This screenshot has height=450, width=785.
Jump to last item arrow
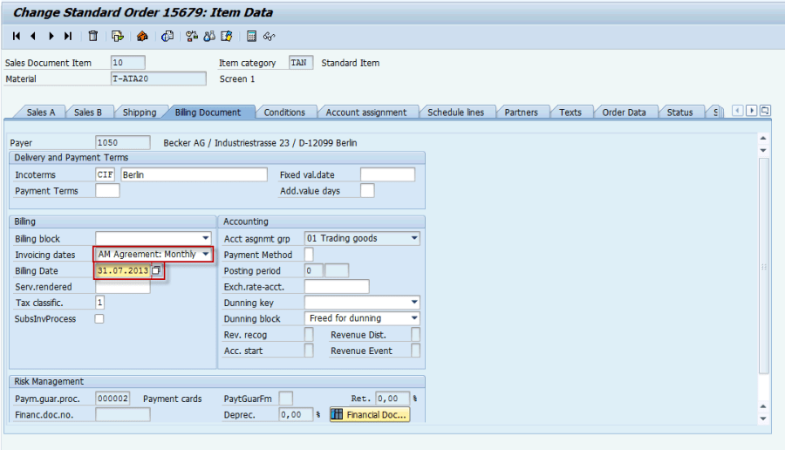pyautogui.click(x=68, y=36)
